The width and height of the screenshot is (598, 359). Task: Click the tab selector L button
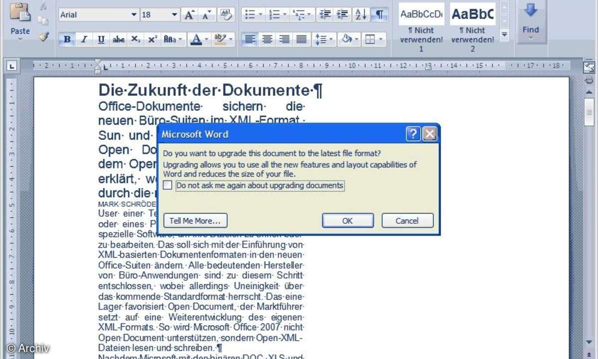pyautogui.click(x=12, y=66)
